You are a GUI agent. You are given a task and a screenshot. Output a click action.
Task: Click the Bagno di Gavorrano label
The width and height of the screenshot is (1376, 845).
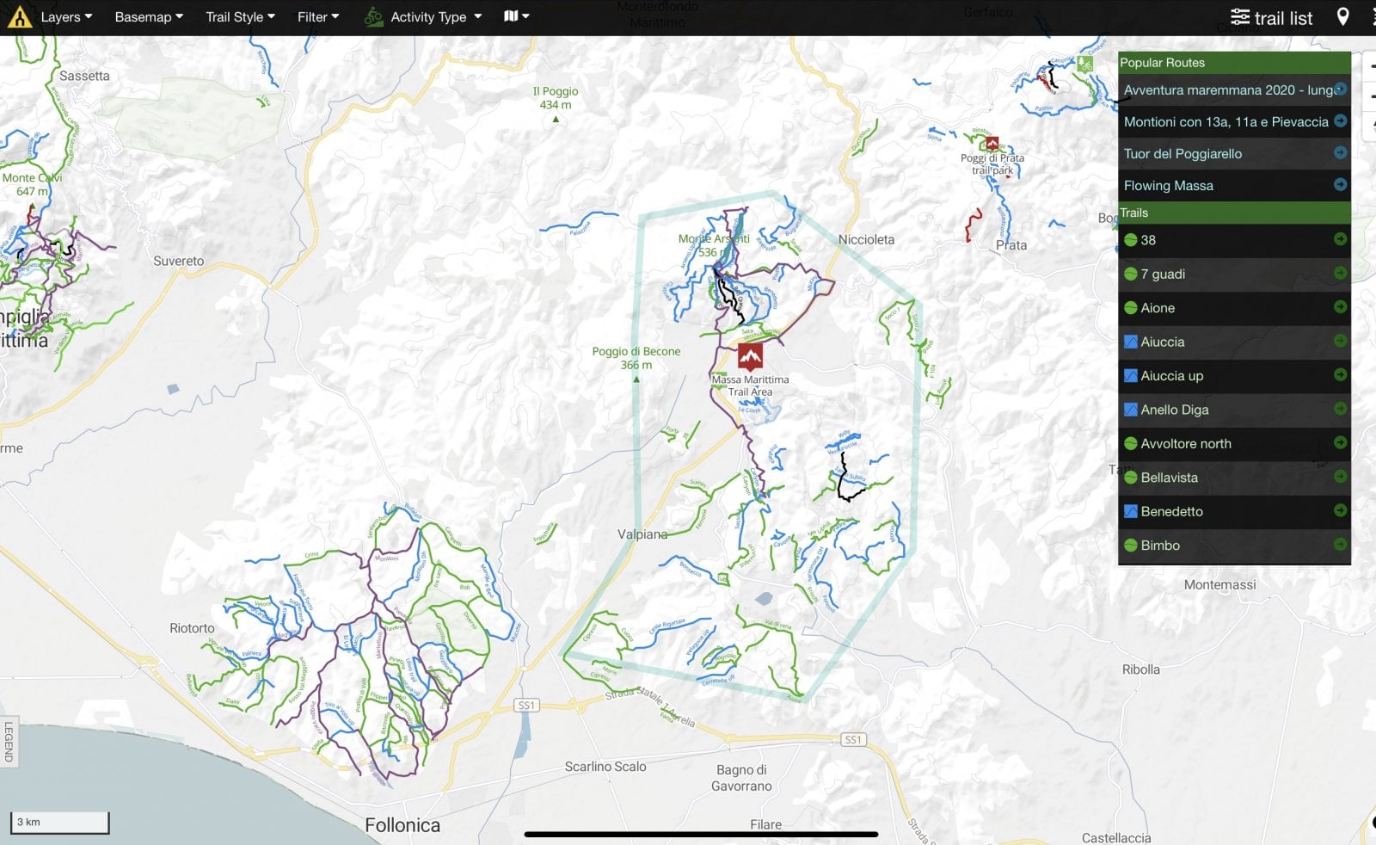tap(741, 778)
